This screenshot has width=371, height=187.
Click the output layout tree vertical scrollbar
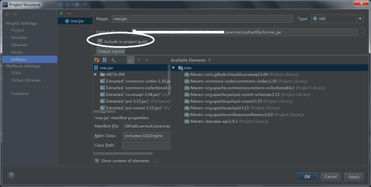point(169,79)
